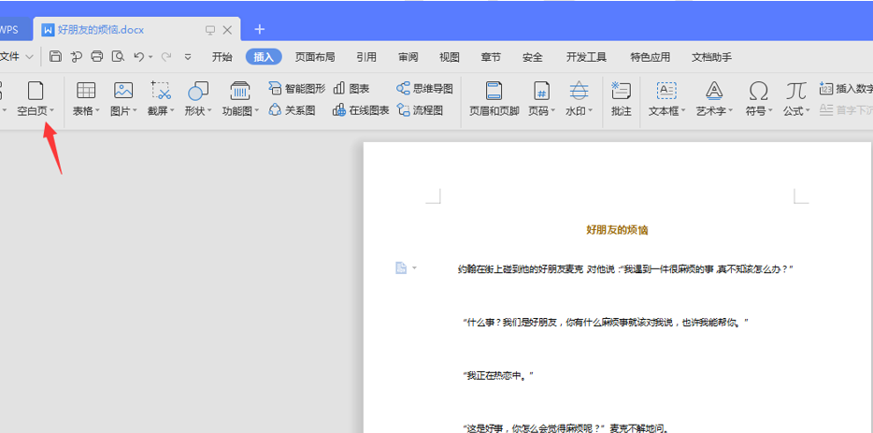Screen dimensions: 873x433
Task: Select the 插入 ribbon tab
Action: tap(264, 57)
